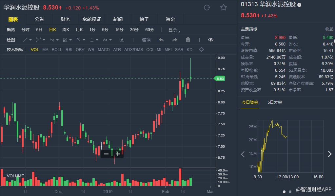
Task: Zoom in chart with plus button
Action: point(118,154)
